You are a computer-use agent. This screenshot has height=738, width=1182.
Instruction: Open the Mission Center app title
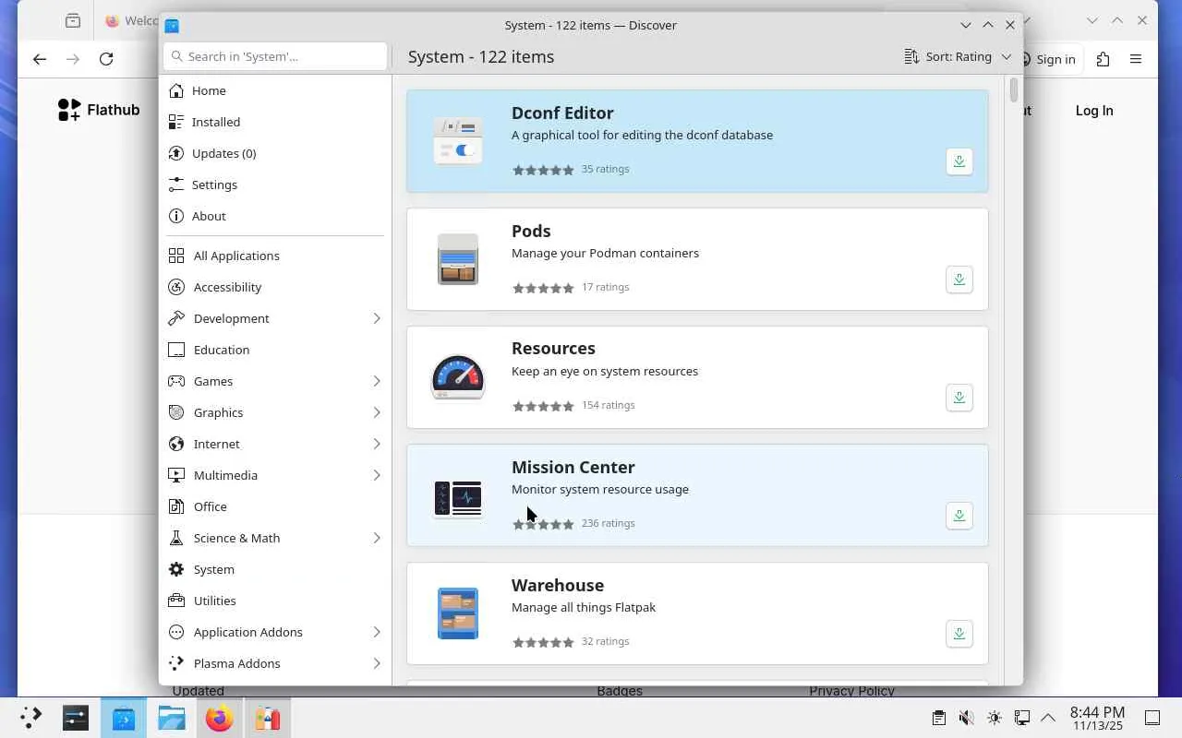click(573, 467)
